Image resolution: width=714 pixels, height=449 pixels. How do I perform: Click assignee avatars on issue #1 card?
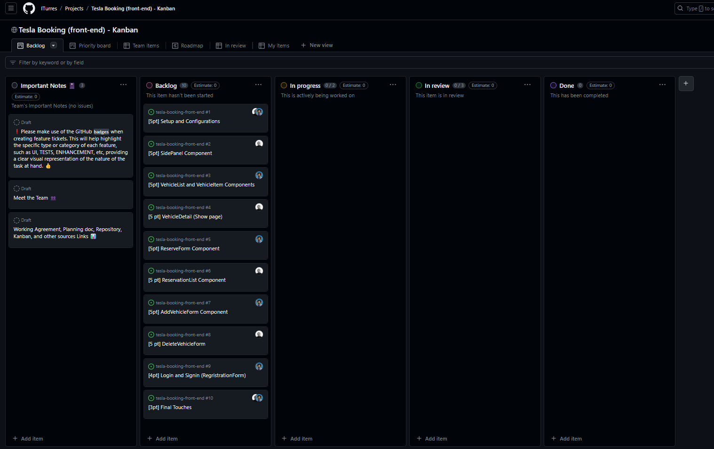click(257, 112)
